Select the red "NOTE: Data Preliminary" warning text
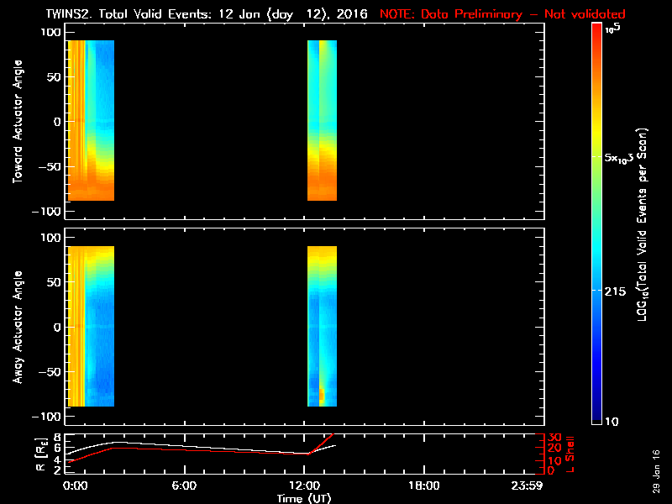The height and width of the screenshot is (504, 672). (x=451, y=14)
